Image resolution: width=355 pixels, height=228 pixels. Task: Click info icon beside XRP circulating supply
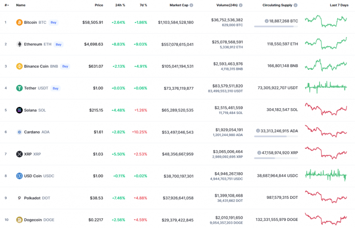coord(259,153)
